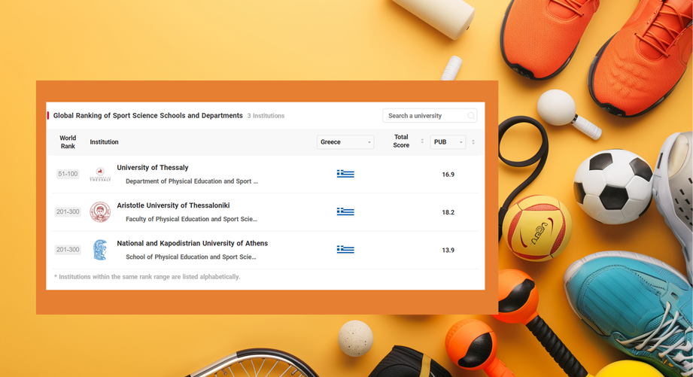The height and width of the screenshot is (377, 693).
Task: Click the 51-100 rank badge
Action: click(68, 175)
